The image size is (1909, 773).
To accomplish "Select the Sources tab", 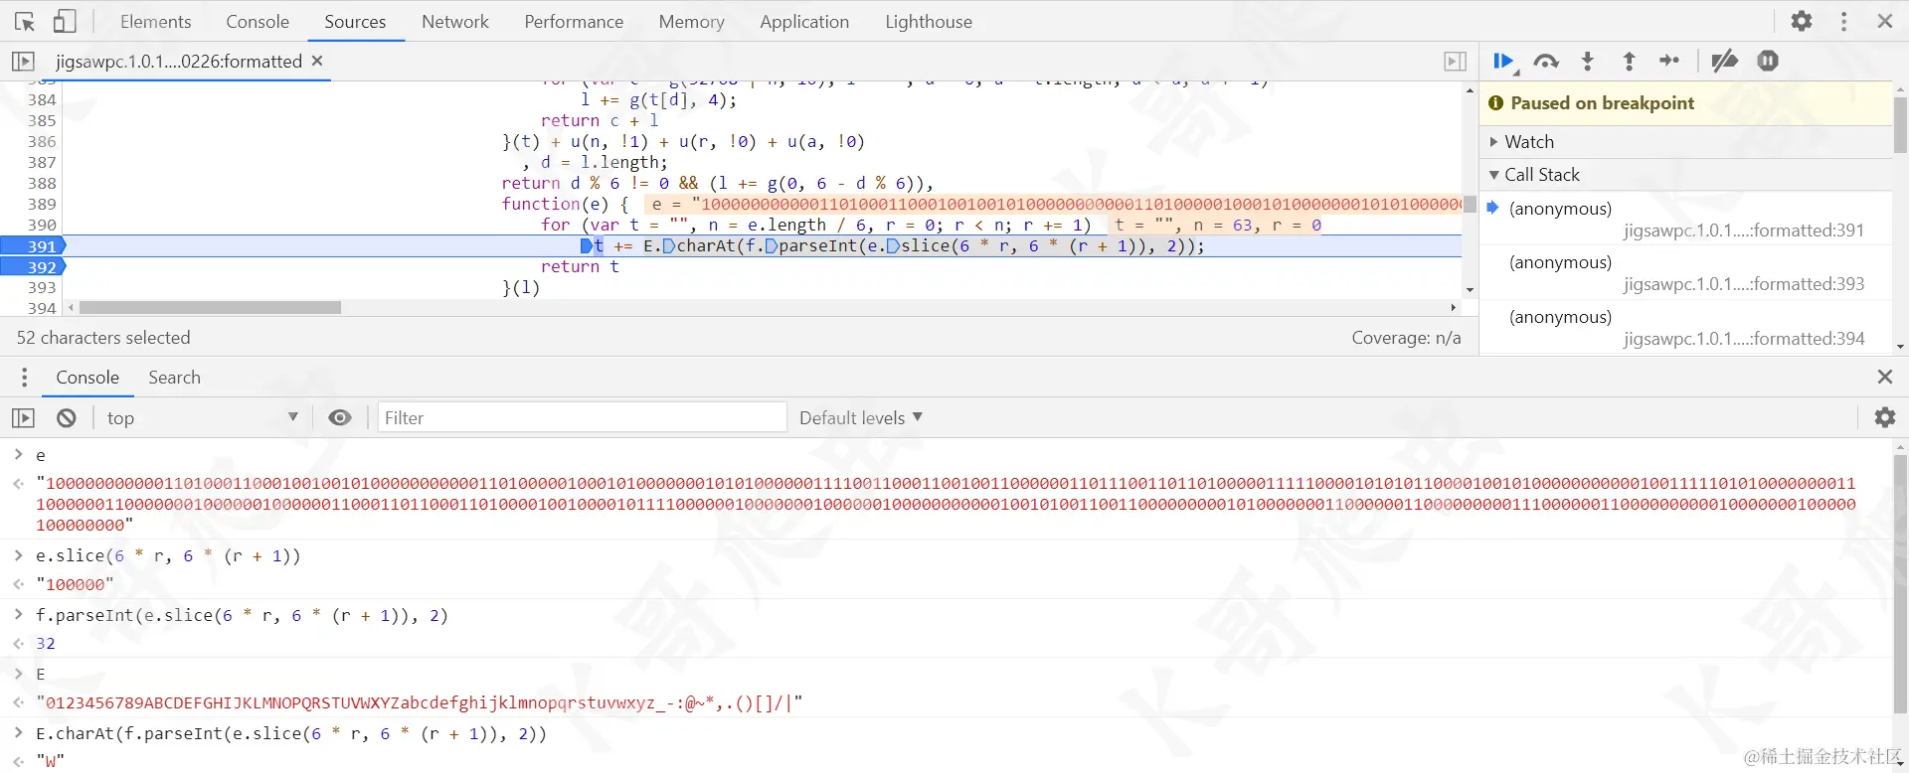I will point(355,21).
